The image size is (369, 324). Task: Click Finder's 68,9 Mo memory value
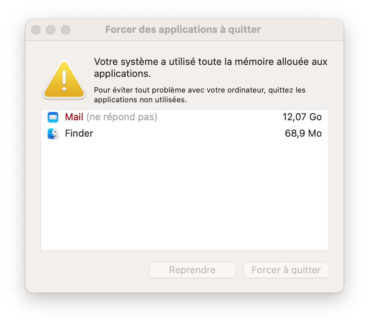tap(303, 134)
